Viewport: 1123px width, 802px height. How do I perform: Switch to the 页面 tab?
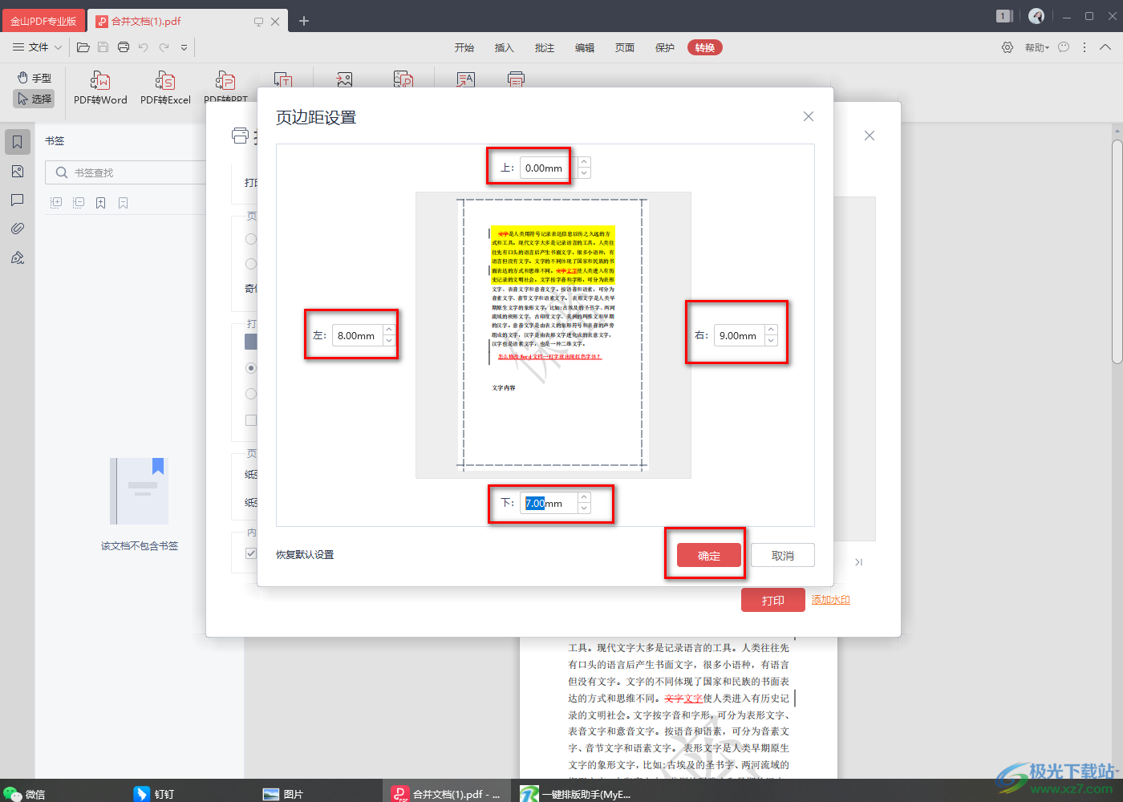pos(625,47)
